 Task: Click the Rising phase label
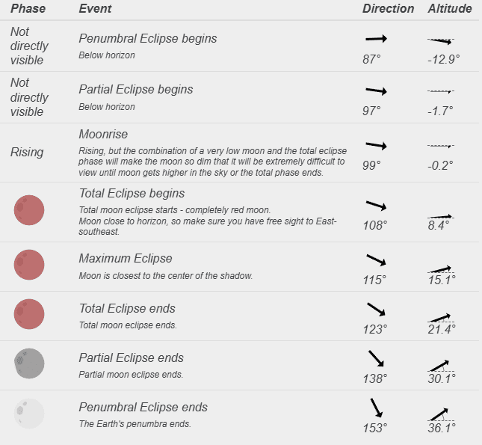27,152
